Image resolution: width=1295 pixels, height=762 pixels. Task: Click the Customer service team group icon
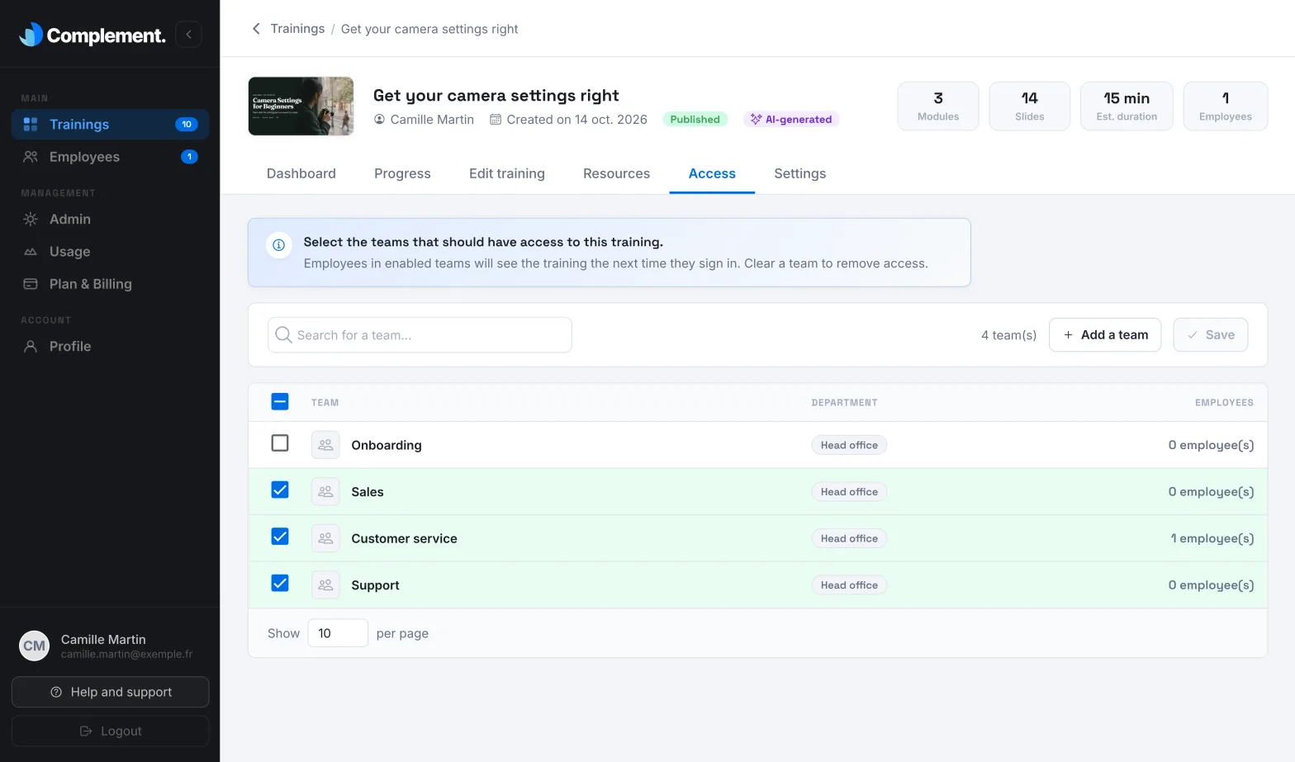tap(325, 538)
